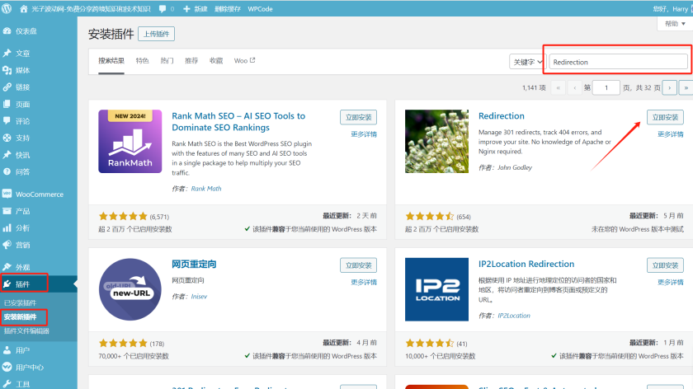Viewport: 693px width, 389px height.
Task: Open the 网页重定向 title link
Action: [x=194, y=264]
